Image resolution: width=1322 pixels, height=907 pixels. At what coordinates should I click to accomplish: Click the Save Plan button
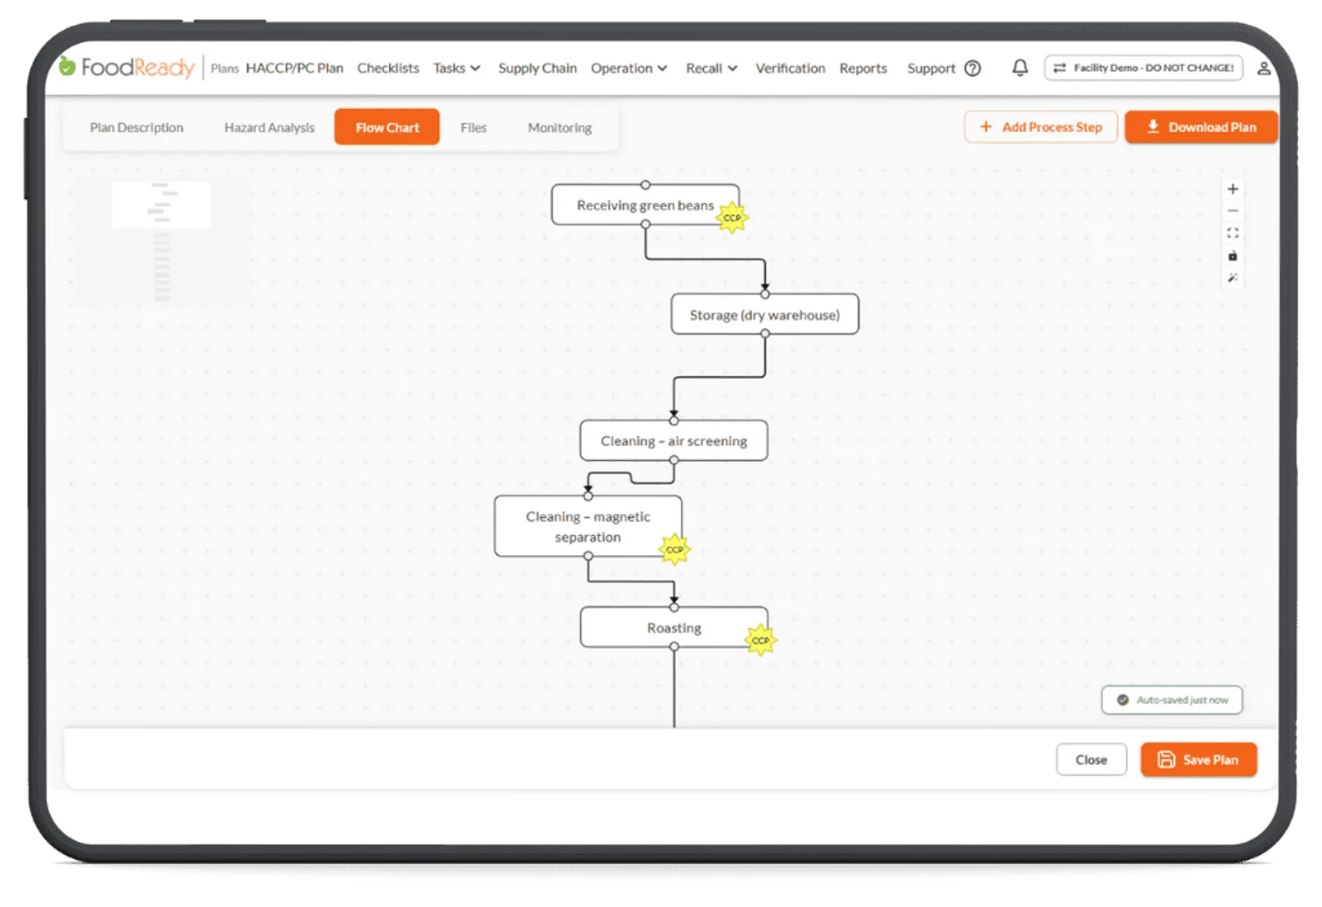click(1198, 760)
